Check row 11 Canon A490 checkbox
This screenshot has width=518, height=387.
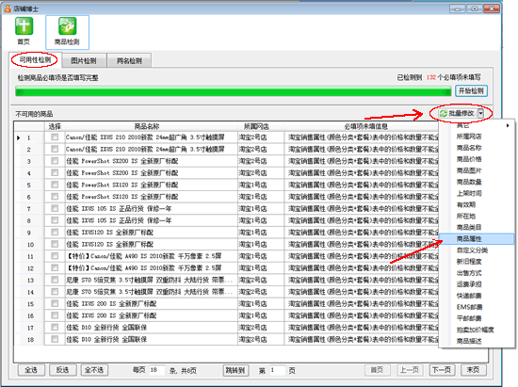point(55,256)
